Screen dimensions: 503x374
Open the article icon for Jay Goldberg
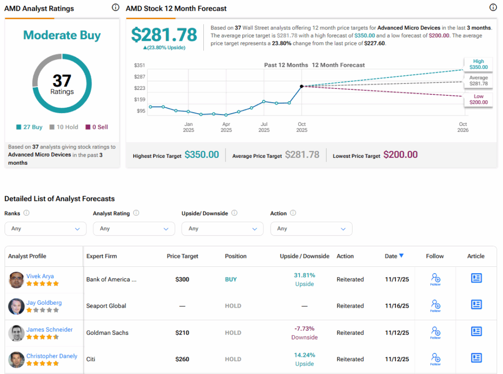click(x=476, y=305)
